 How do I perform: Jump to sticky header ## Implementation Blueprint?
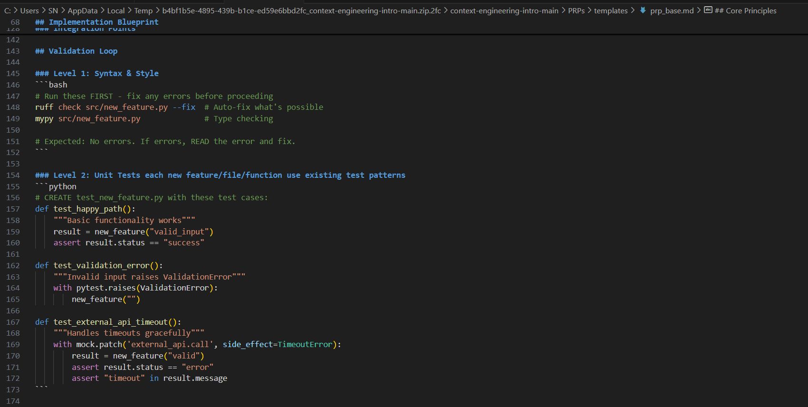(97, 22)
